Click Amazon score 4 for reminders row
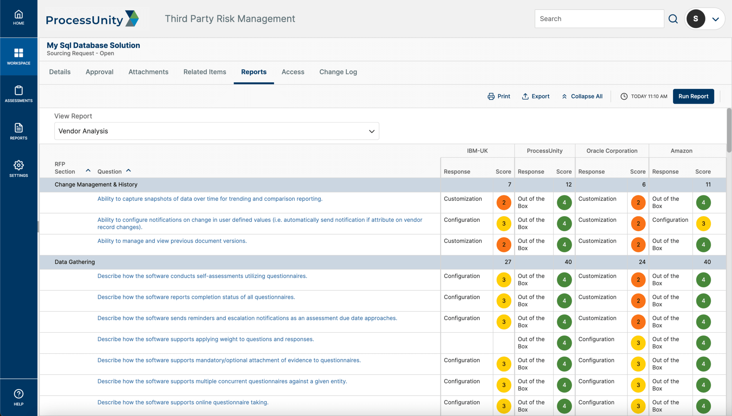Viewport: 732px width, 416px height. tap(703, 322)
